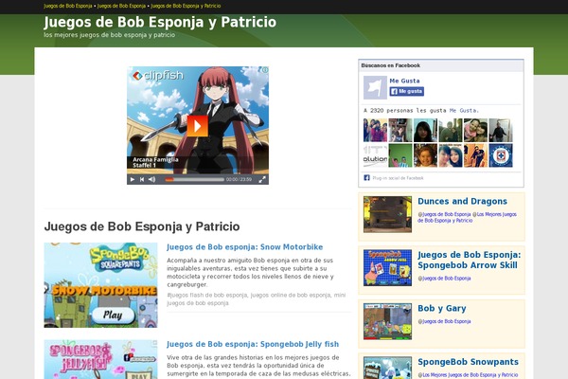Click the Dunces and Dragons thumbnail
The height and width of the screenshot is (379, 568).
pyautogui.click(x=387, y=214)
